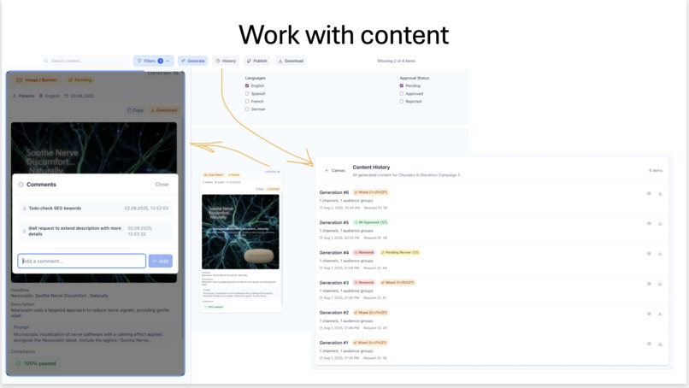689x388 pixels.
Task: Check the German language filter
Action: pos(247,109)
